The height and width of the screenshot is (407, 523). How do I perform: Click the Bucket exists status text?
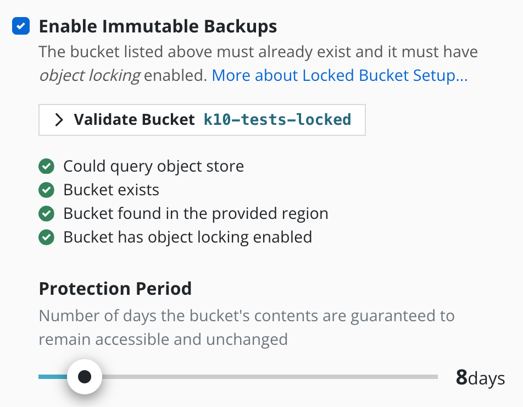point(111,190)
